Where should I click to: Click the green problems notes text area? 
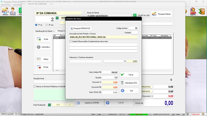[49, 95]
